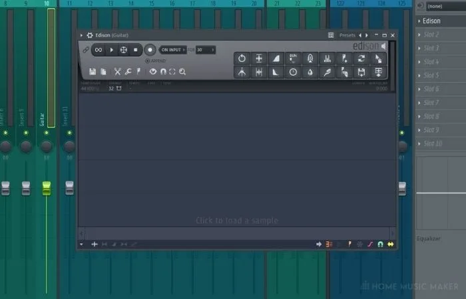Start recording with Edison's record button
The height and width of the screenshot is (299, 466).
150,50
